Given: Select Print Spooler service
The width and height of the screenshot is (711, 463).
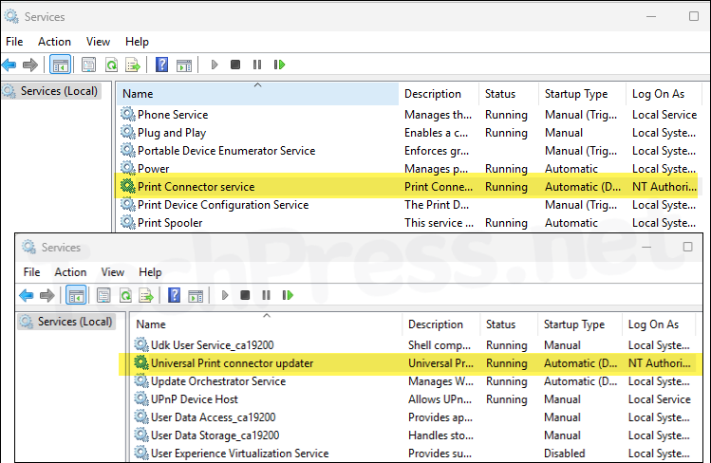Looking at the screenshot, I should [x=408, y=223].
